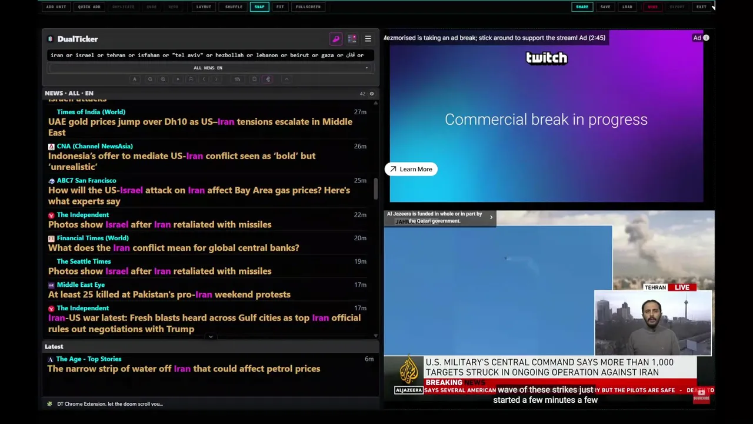Click the SAVE button in top bar

(x=605, y=7)
